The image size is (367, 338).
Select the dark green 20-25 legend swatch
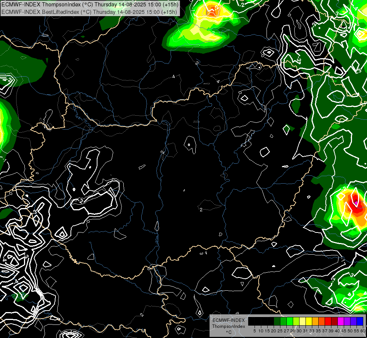[277, 321]
